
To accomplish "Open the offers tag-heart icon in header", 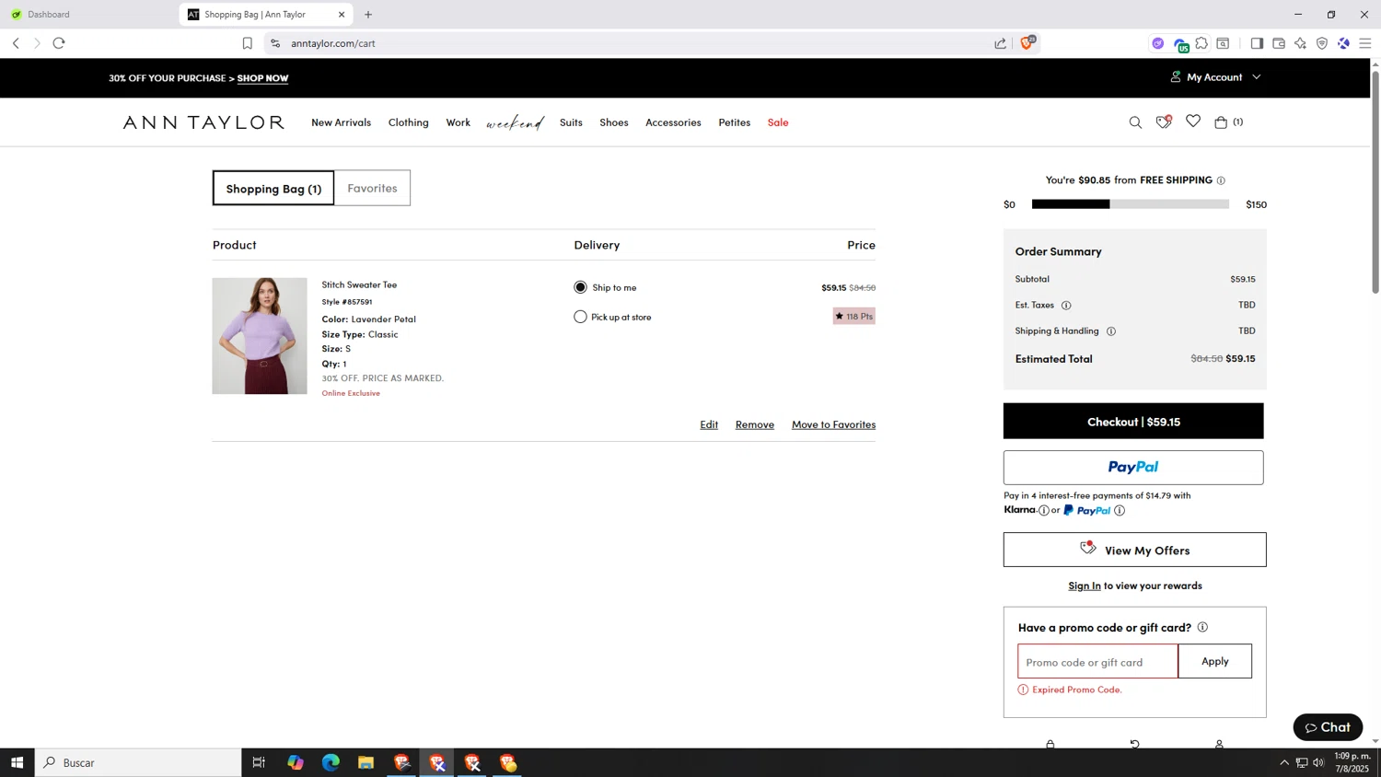I will (1164, 122).
